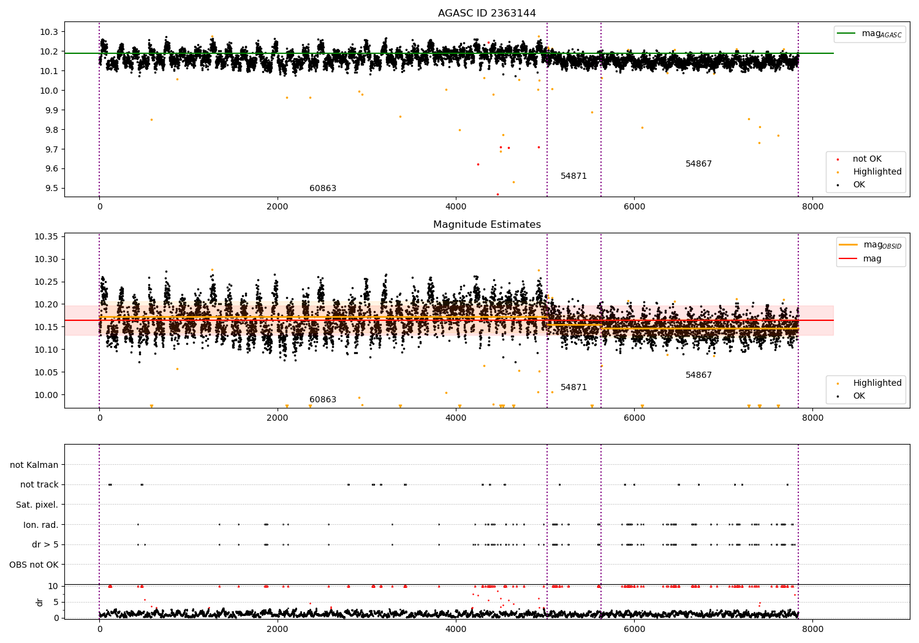919x643 pixels.
Task: Click OBSID label 54871 in Magnitude Estimates plot
Action: point(573,387)
